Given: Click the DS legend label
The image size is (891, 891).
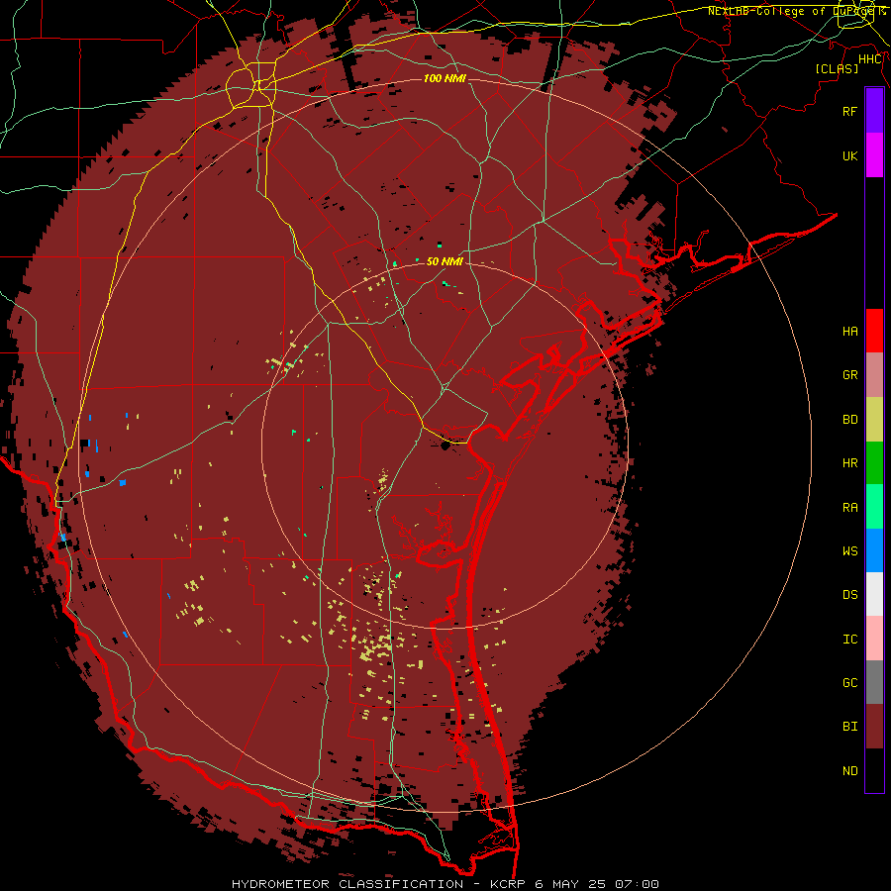Looking at the screenshot, I should click(850, 595).
